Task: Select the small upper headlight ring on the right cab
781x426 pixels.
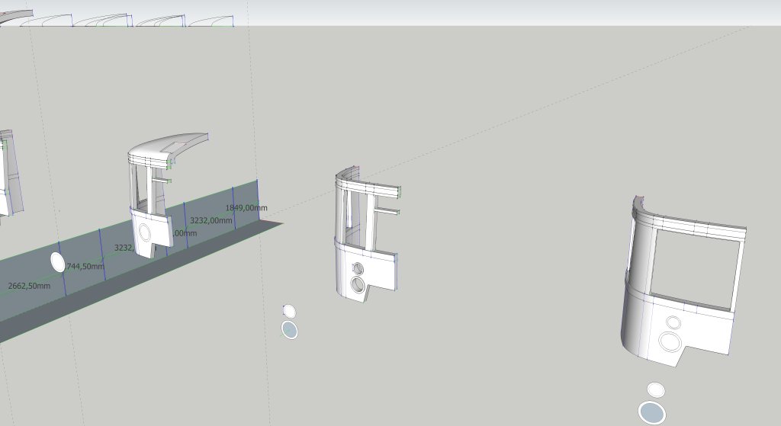Action: [672, 323]
